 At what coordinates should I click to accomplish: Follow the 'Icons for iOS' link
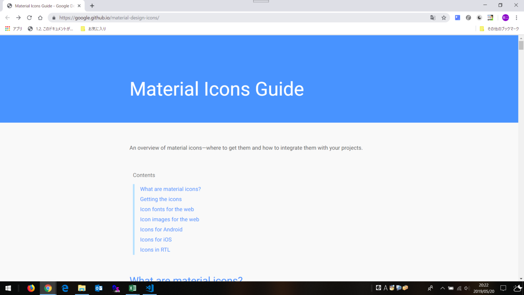pyautogui.click(x=156, y=239)
